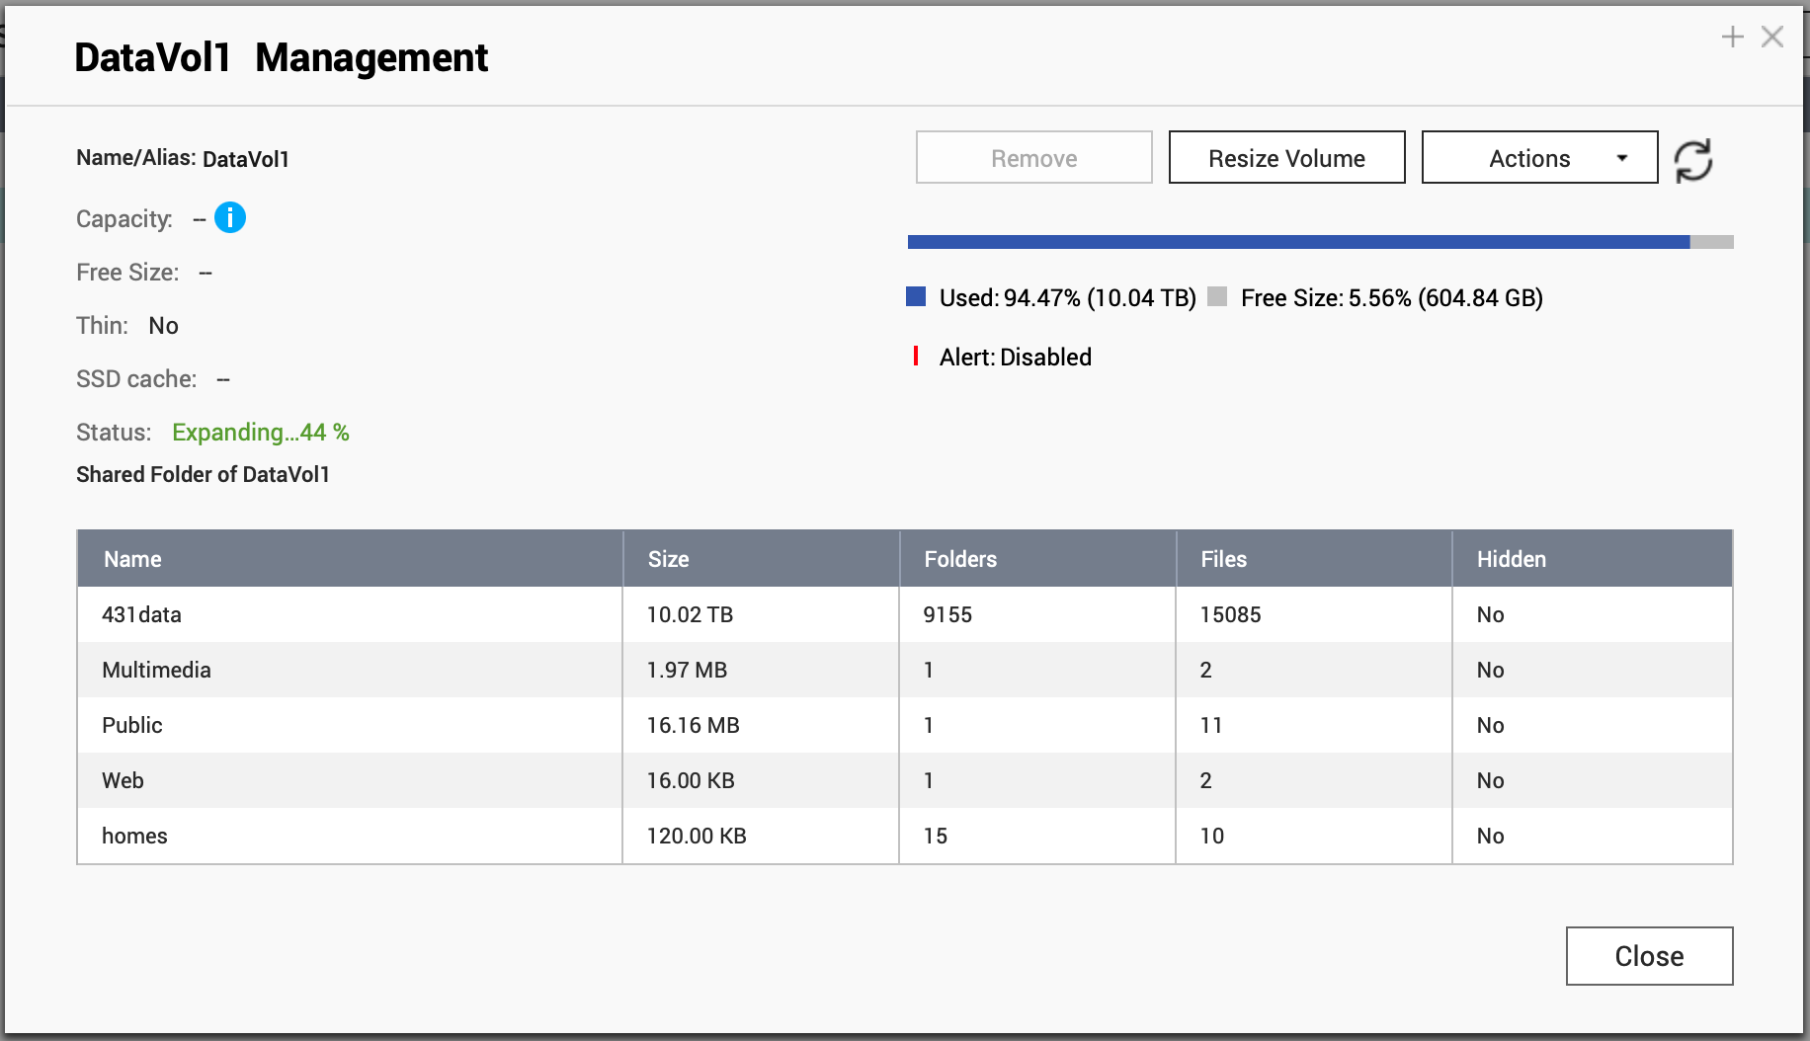Click the Thin: No value

163,326
